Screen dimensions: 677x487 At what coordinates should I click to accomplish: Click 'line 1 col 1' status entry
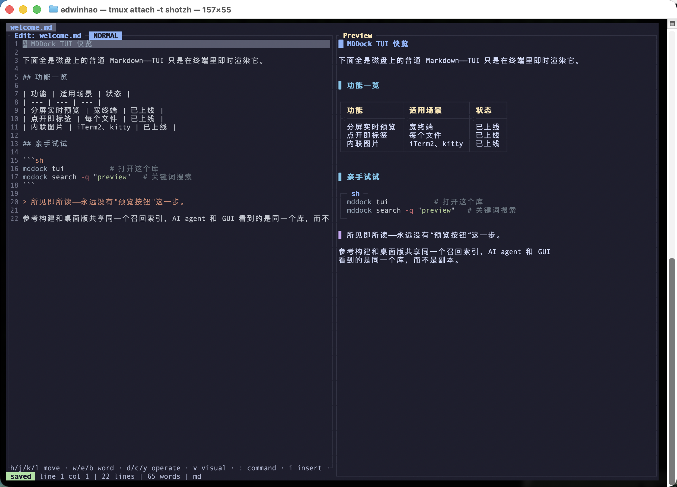64,476
